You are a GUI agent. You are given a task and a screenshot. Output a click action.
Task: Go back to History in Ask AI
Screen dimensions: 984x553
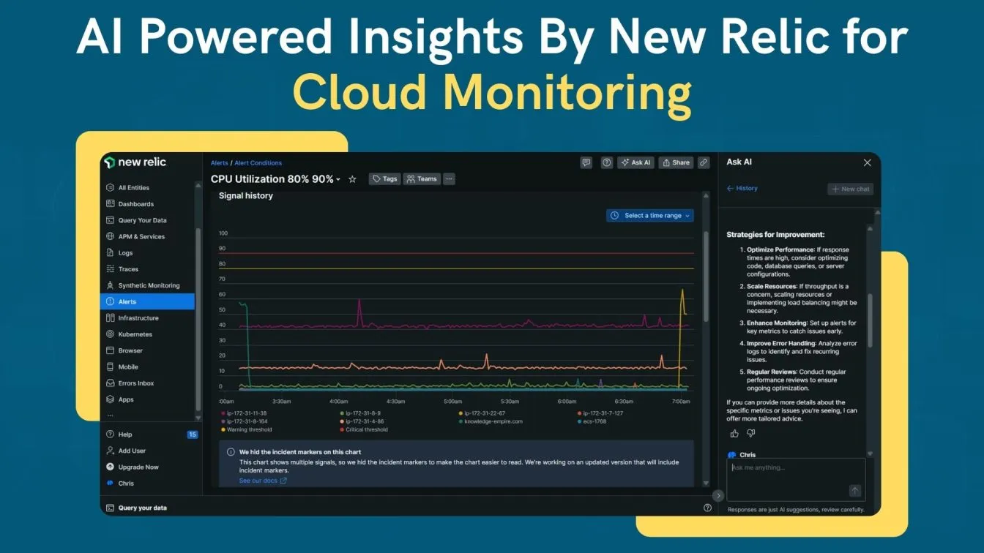[742, 189]
